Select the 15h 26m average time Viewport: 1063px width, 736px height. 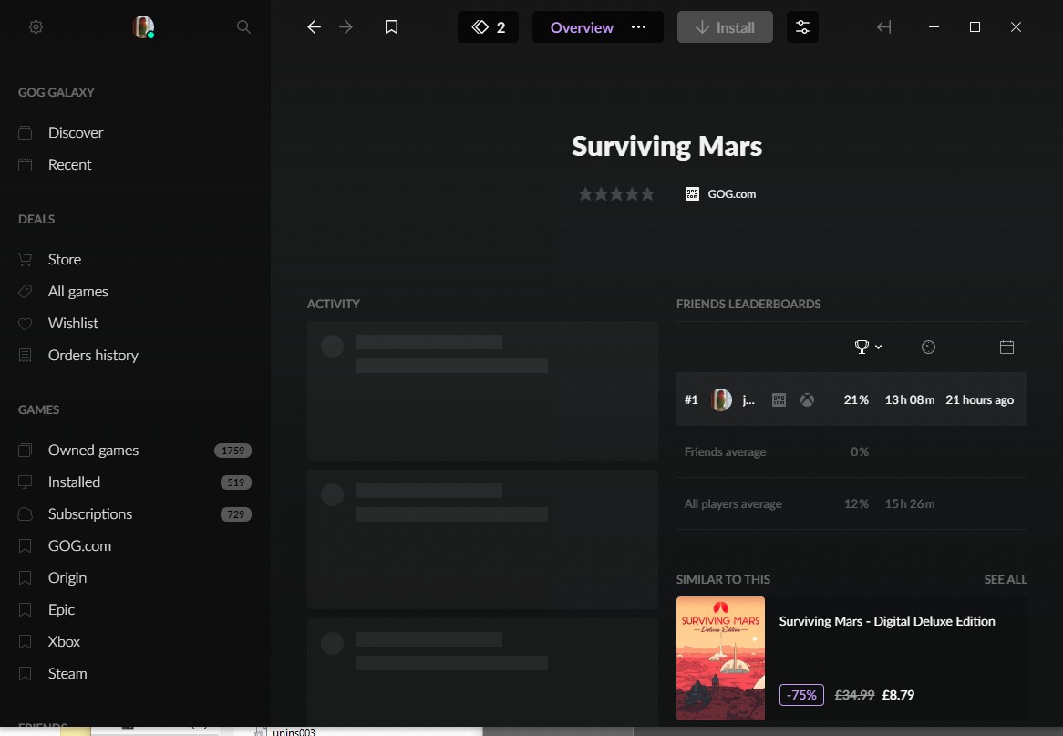(x=910, y=504)
